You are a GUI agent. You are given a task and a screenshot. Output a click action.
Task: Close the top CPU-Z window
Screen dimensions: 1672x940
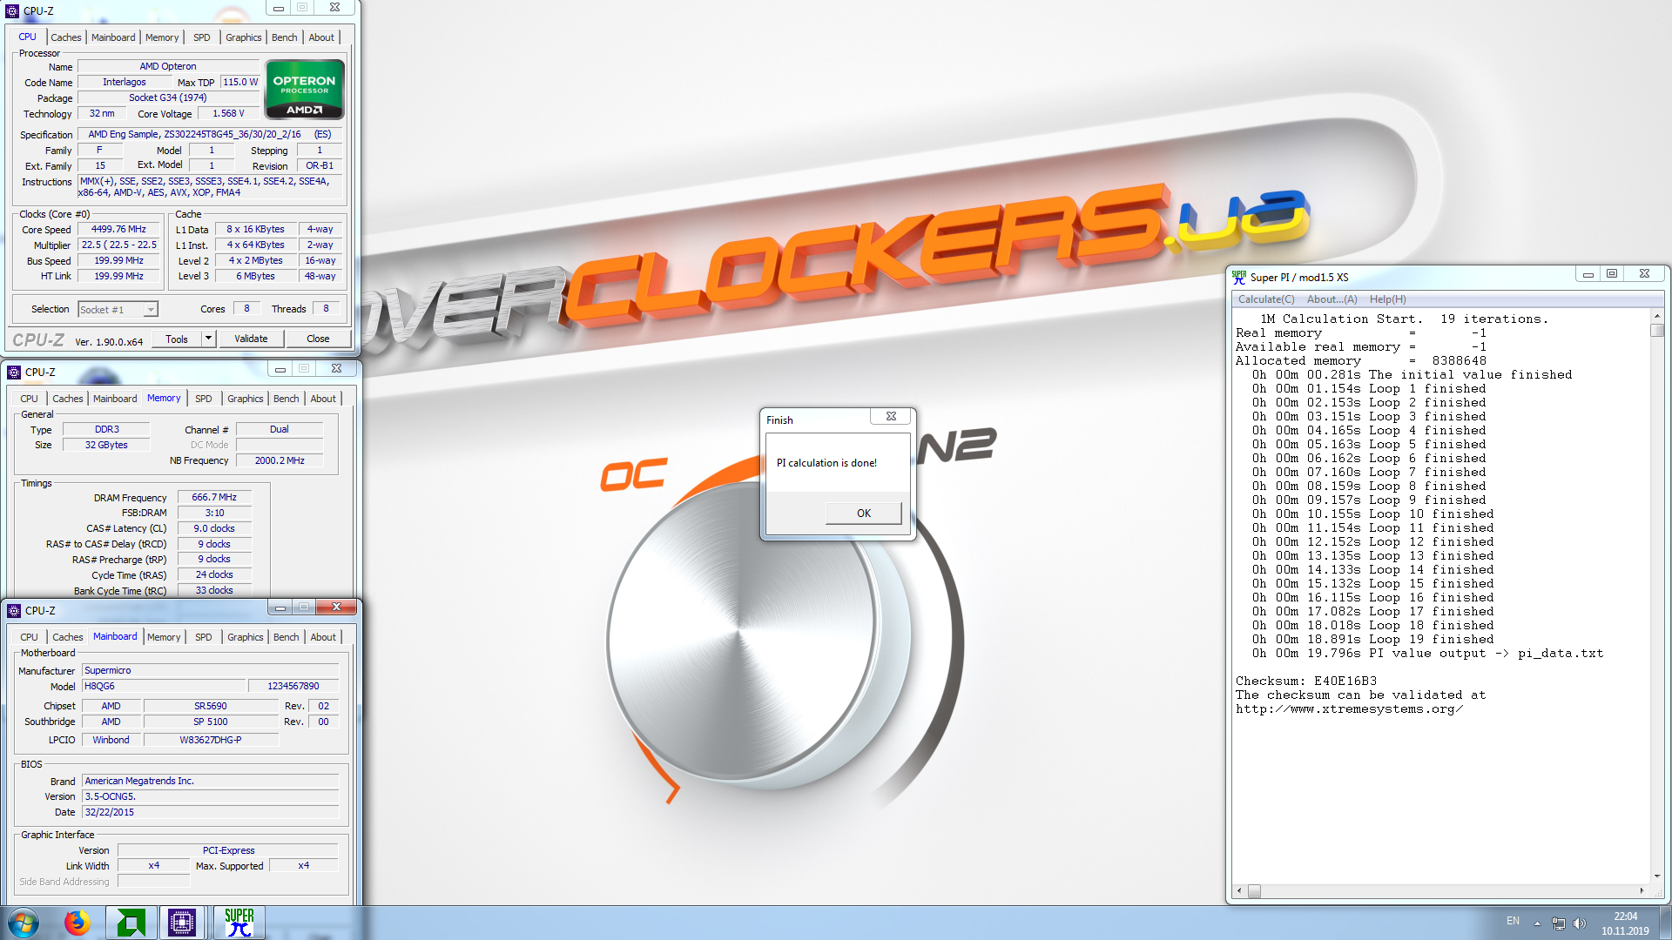(x=334, y=8)
